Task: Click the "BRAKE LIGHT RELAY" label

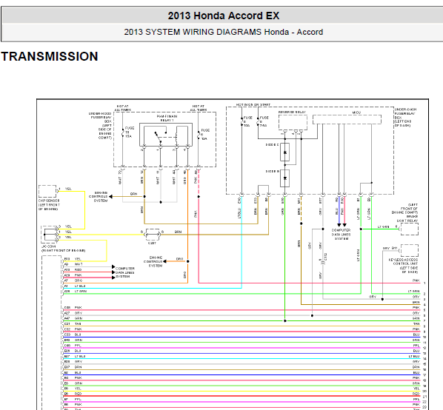Action: (407, 218)
